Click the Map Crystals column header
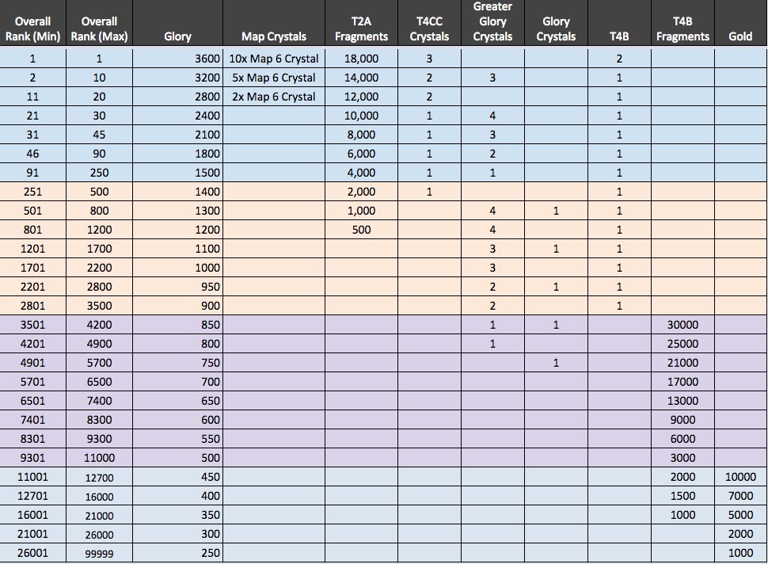This screenshot has width=768, height=564. pyautogui.click(x=274, y=36)
